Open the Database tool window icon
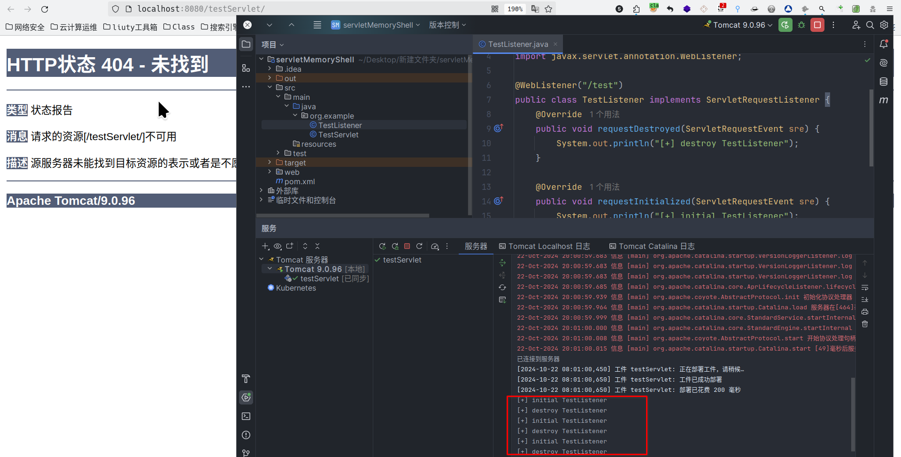This screenshot has height=457, width=901. click(x=884, y=82)
